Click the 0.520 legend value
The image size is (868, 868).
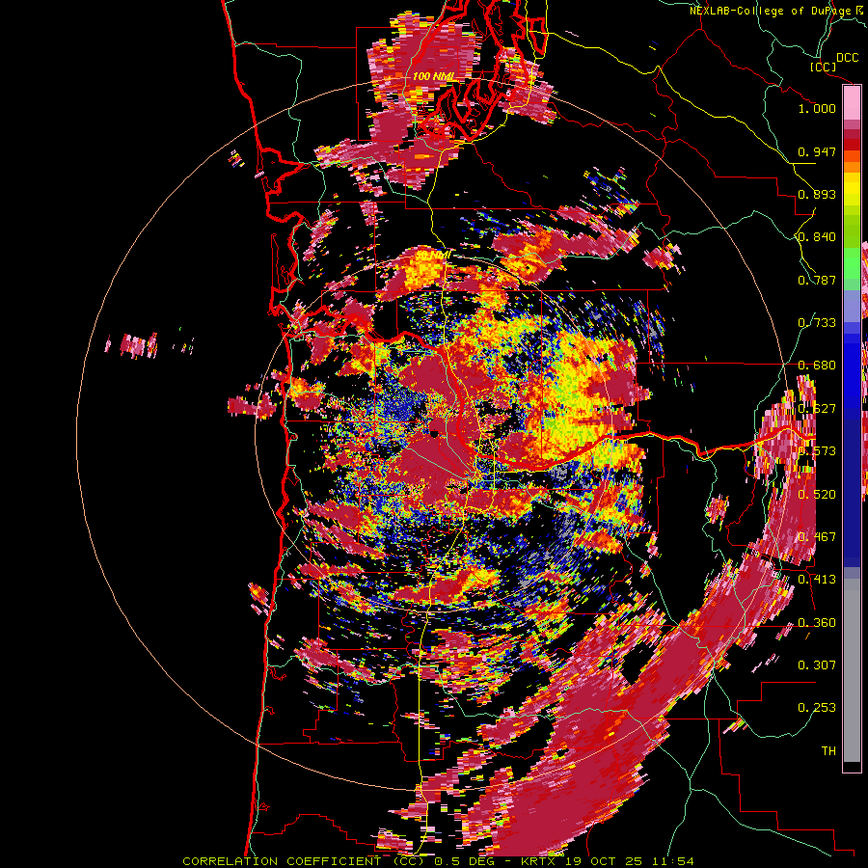coord(817,495)
